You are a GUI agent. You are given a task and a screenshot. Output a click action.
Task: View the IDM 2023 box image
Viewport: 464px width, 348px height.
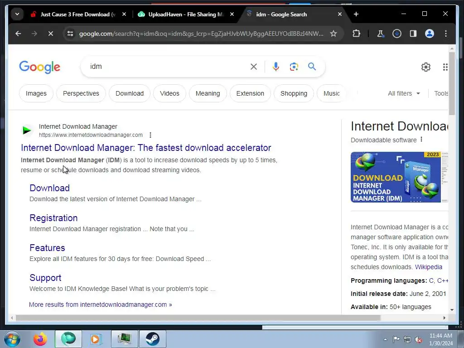[x=396, y=177]
